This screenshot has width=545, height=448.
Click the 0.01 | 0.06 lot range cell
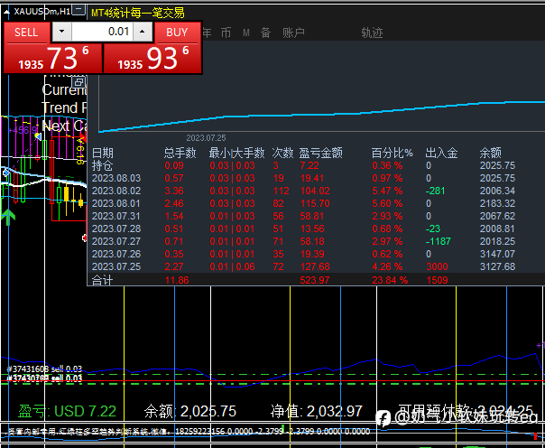pyautogui.click(x=232, y=266)
